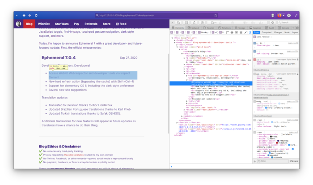The width and height of the screenshot is (313, 185).
Task: Click the fullscreen expand icon
Action: click(296, 15)
